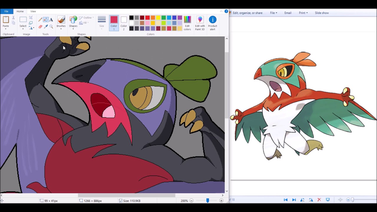Screen dimensions: 377x212
Task: Click Email in Photo Viewer
Action: pos(288,13)
